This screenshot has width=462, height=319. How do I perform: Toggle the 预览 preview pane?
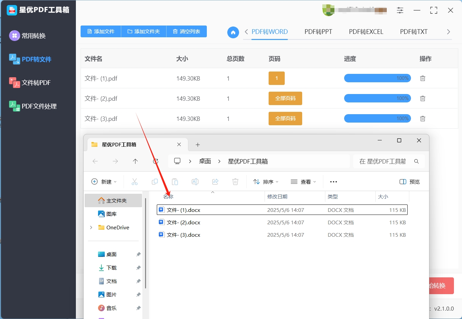click(x=410, y=182)
